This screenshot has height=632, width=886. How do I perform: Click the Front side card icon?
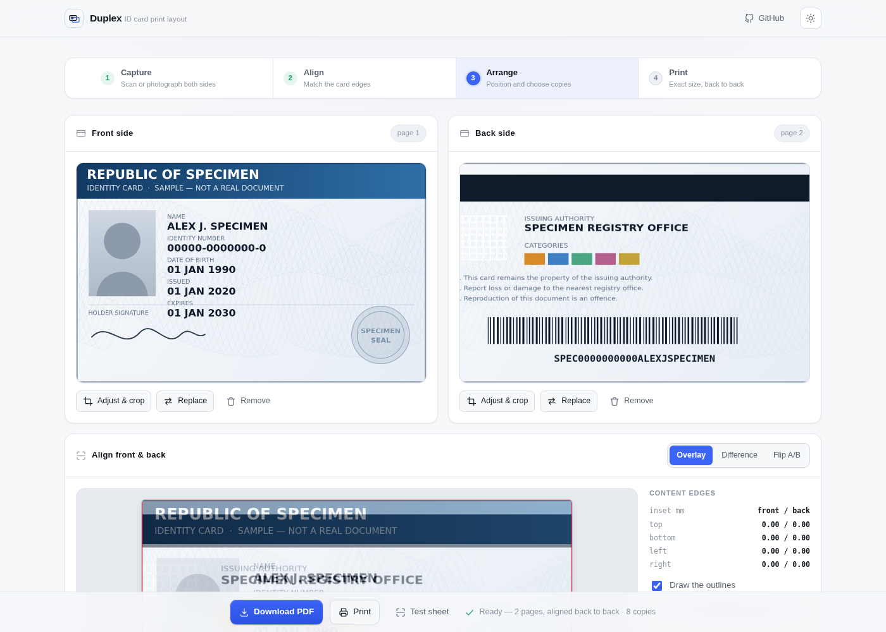81,133
